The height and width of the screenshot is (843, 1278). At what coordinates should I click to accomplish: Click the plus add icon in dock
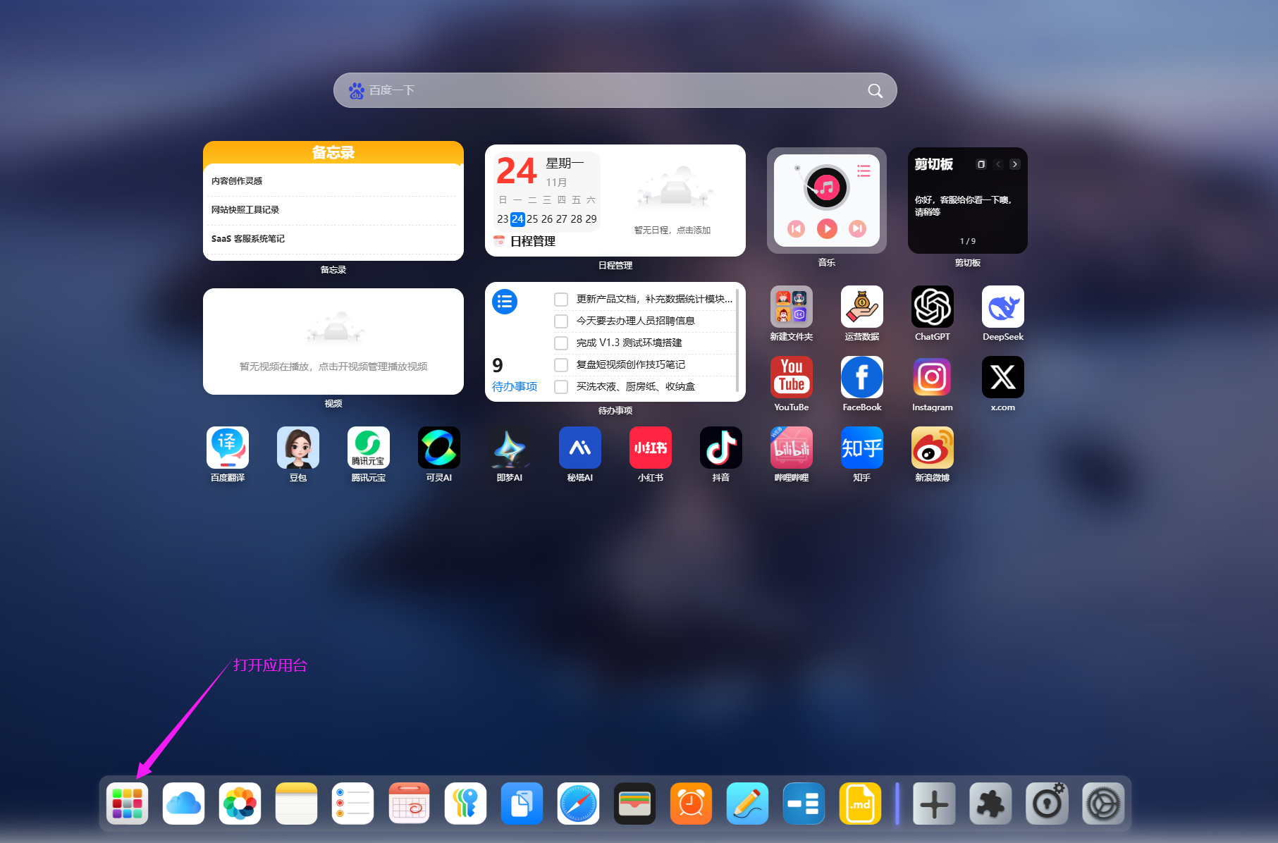934,804
